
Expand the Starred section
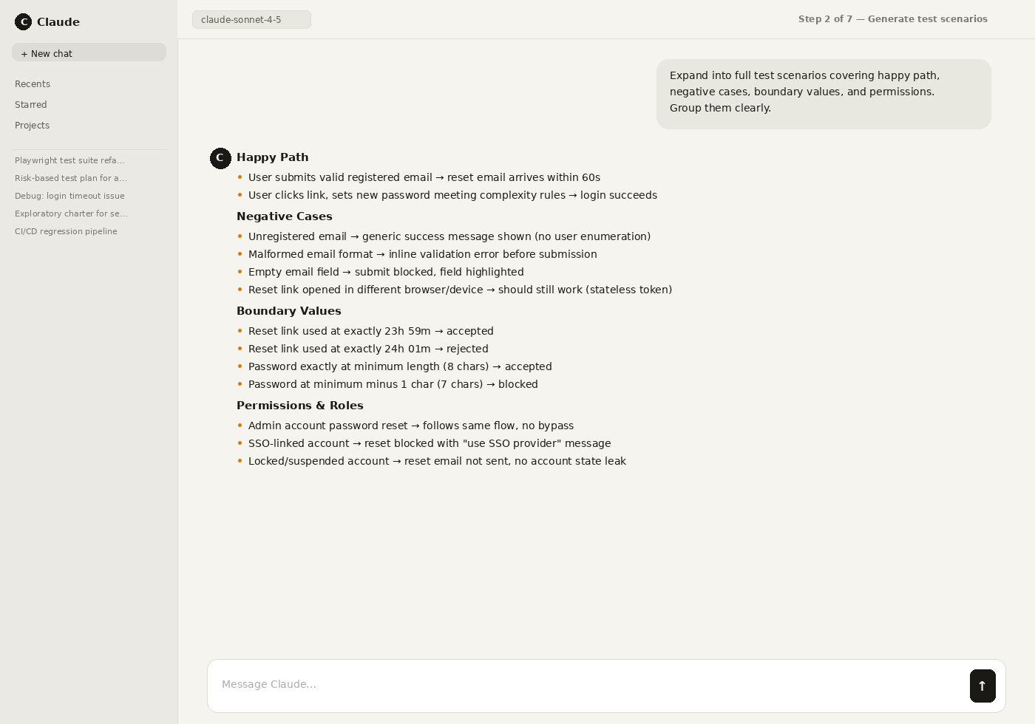point(30,104)
